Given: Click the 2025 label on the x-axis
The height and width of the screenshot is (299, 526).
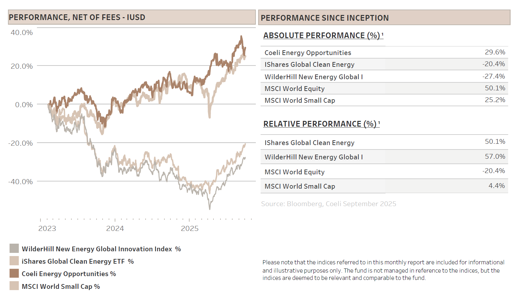Looking at the screenshot, I should [190, 229].
